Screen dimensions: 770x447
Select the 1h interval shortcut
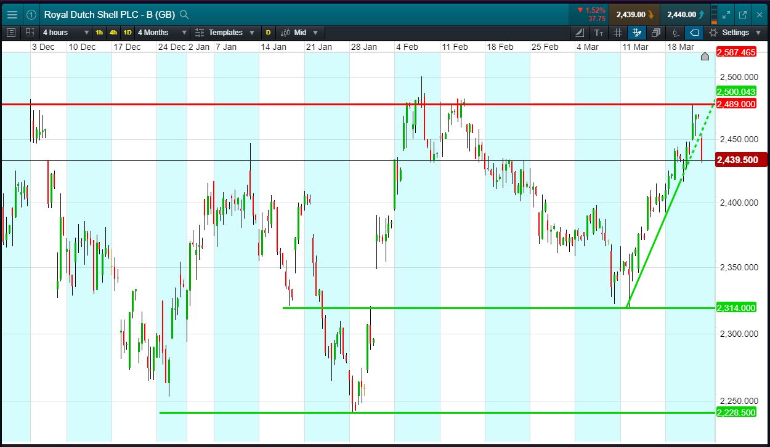(99, 32)
